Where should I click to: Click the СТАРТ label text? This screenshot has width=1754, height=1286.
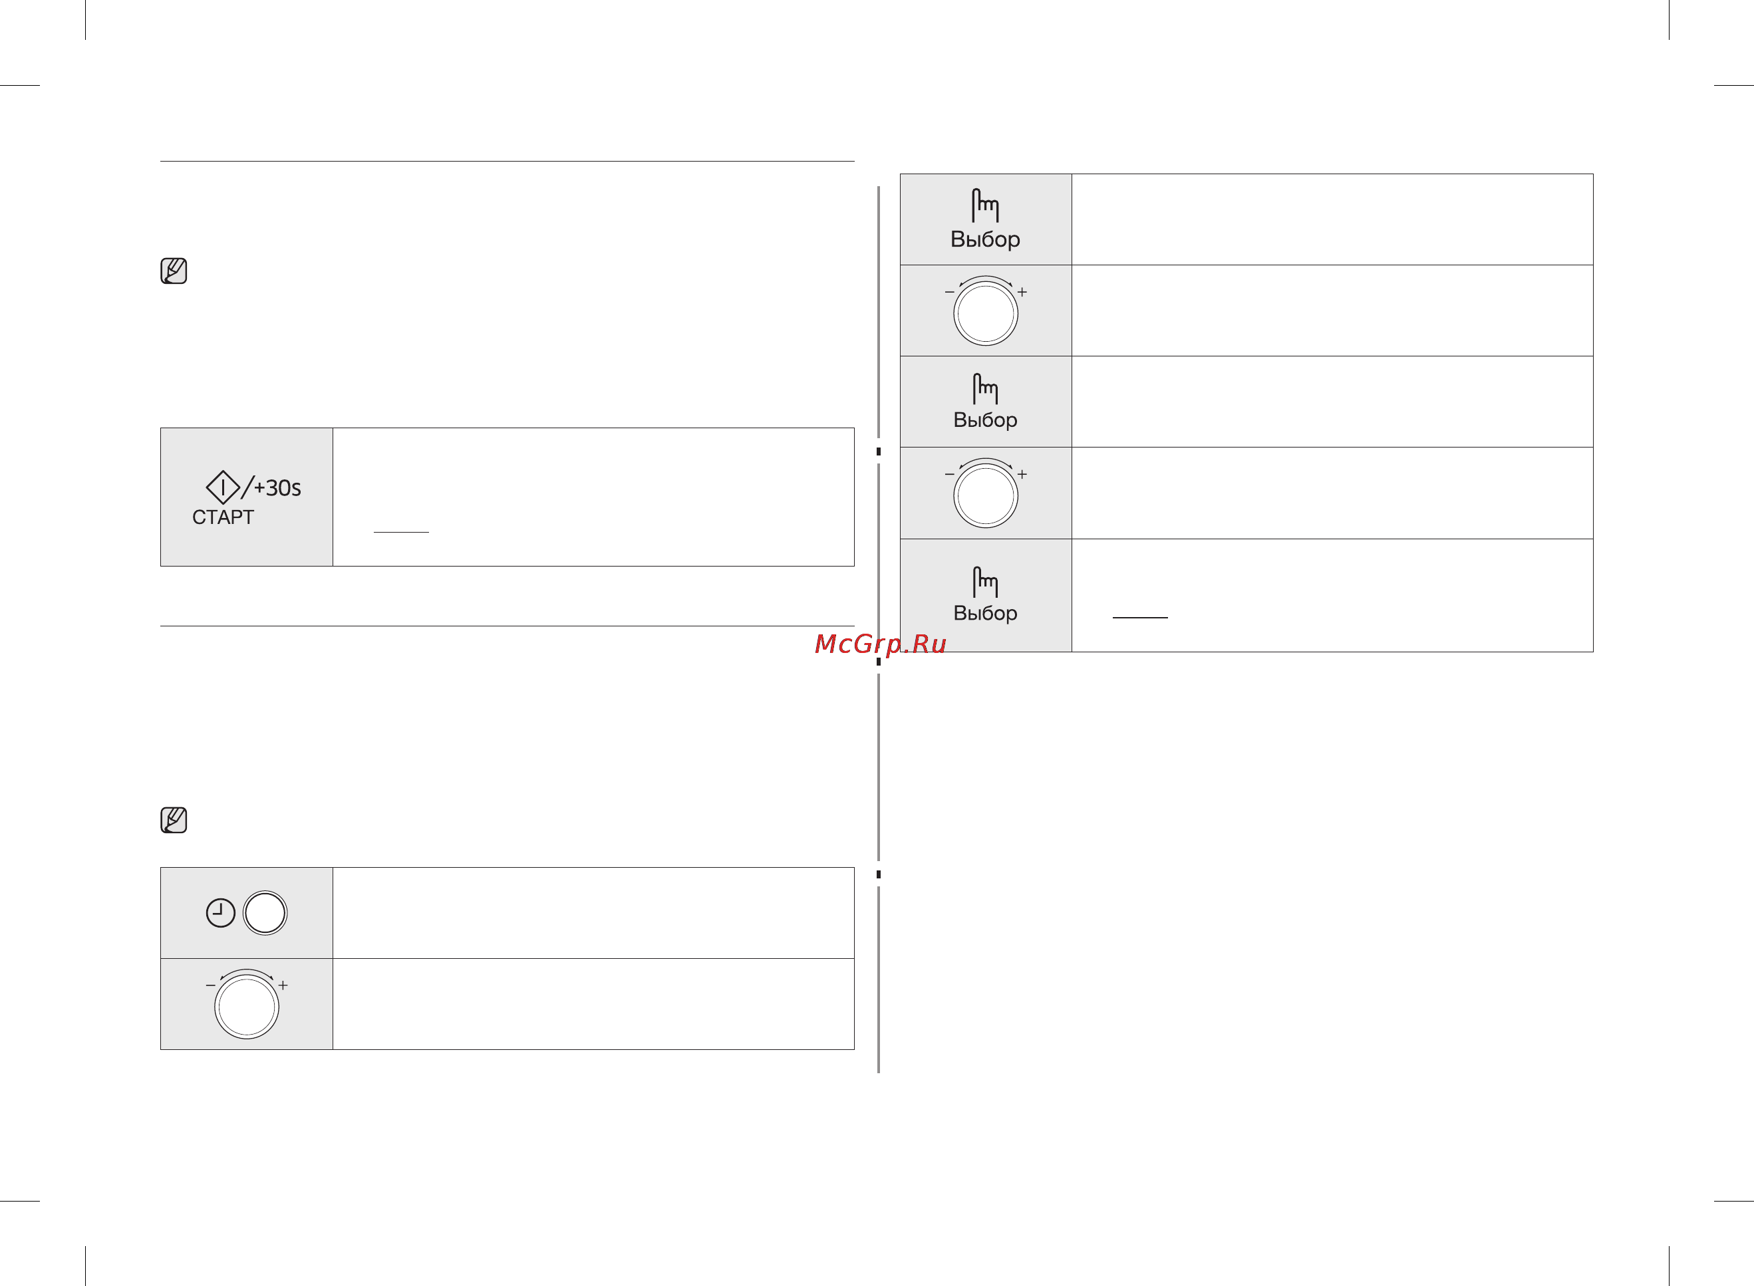click(x=223, y=517)
